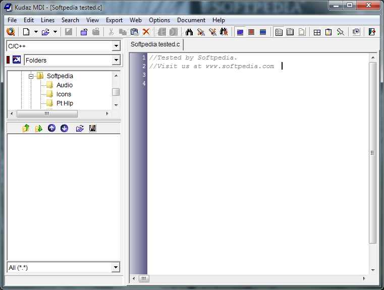Click line number 3 in the editor gutter
This screenshot has width=384, height=290.
coord(144,75)
